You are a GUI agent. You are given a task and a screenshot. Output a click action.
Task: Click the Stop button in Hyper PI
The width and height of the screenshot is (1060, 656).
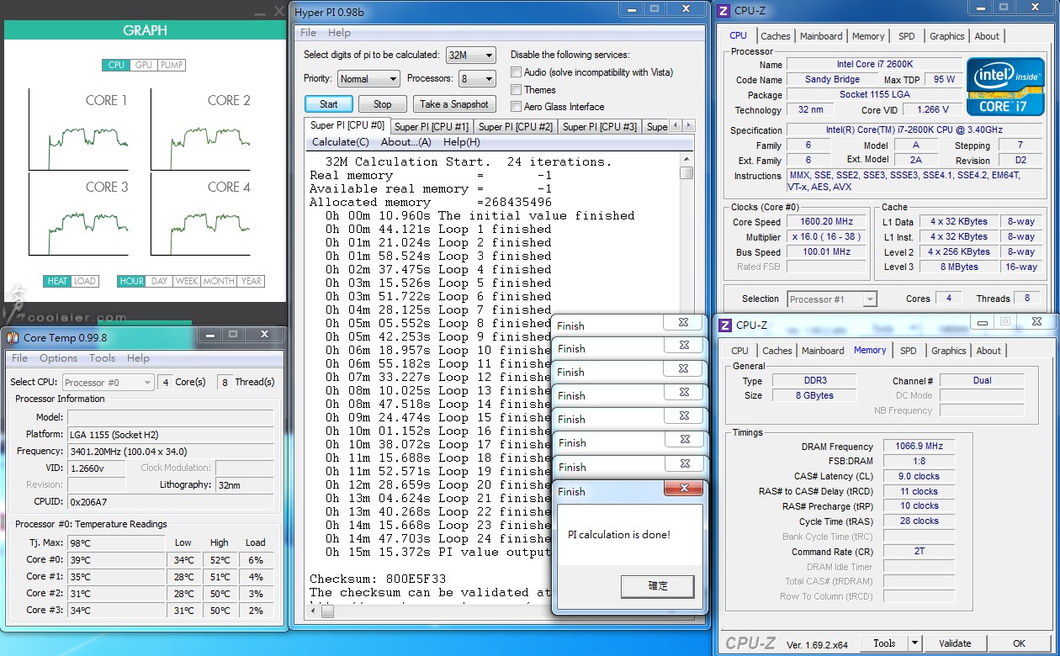[x=383, y=104]
